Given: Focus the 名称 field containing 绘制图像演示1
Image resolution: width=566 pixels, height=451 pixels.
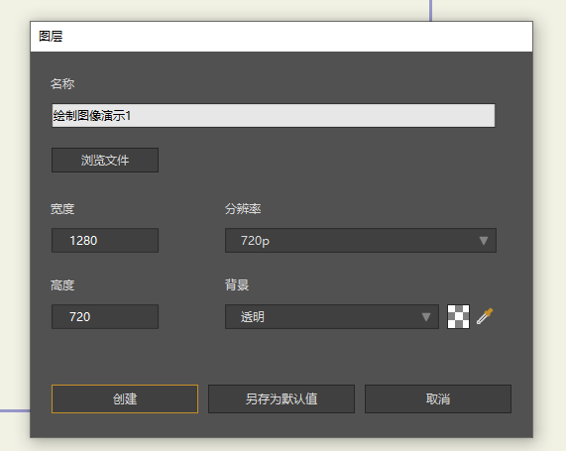Looking at the screenshot, I should [274, 116].
